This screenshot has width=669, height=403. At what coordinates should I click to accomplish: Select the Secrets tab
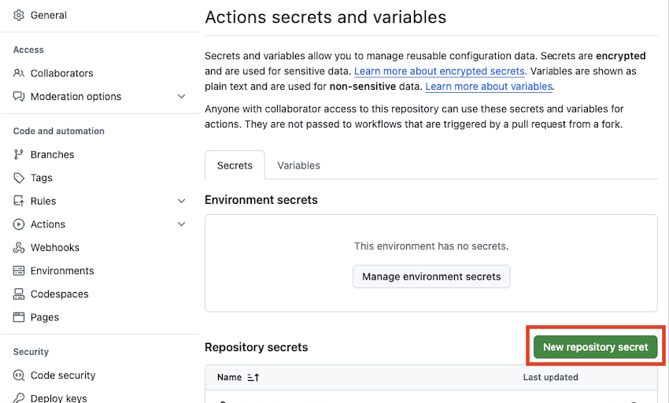[x=235, y=165]
